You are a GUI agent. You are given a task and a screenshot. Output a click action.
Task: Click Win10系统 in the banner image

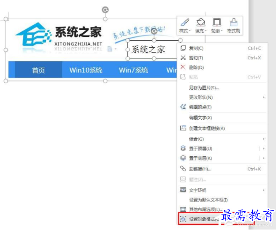(86, 70)
